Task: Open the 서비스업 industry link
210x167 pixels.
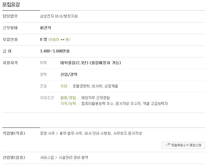Action: click(x=47, y=157)
